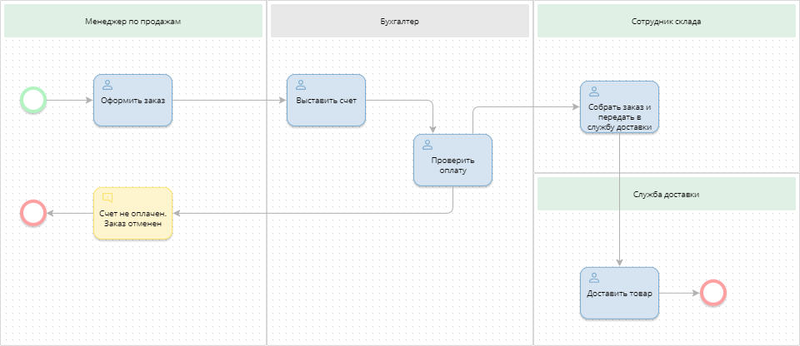Select the green start event circle
This screenshot has width=800, height=346.
[33, 100]
